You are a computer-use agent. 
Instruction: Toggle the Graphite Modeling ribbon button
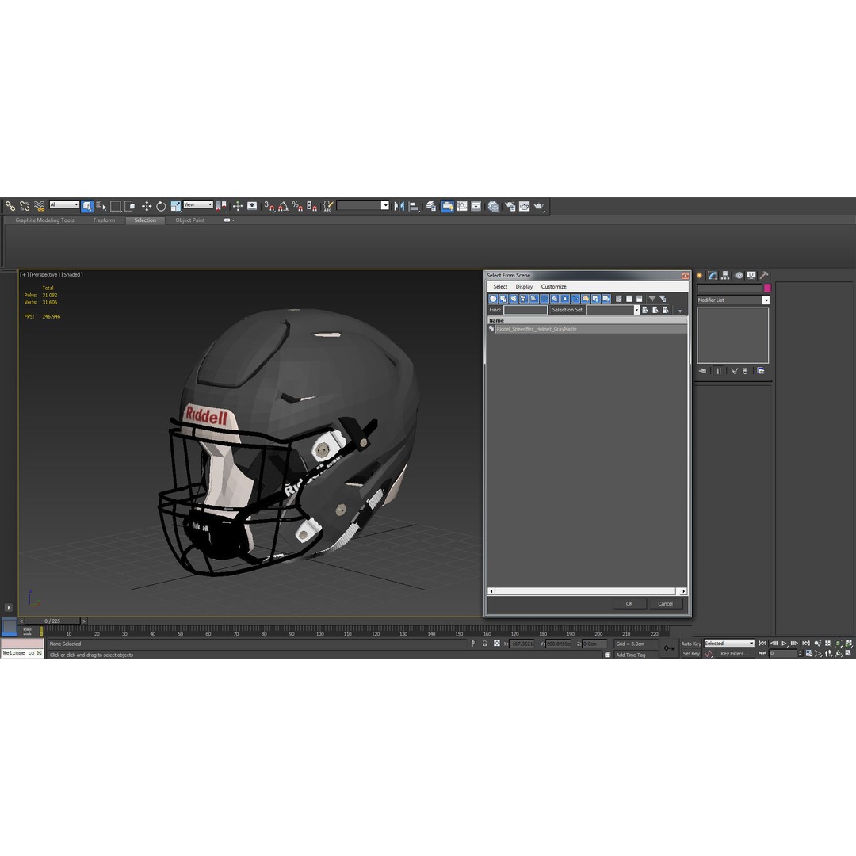coord(447,206)
